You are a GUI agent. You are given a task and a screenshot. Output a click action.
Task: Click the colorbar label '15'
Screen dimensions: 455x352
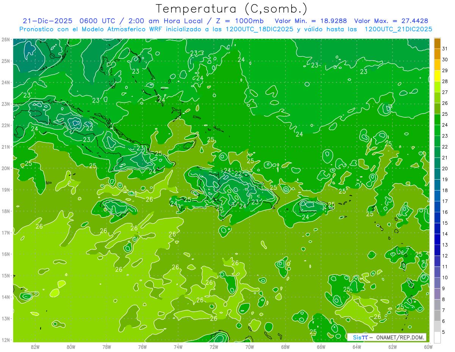pyautogui.click(x=445, y=223)
